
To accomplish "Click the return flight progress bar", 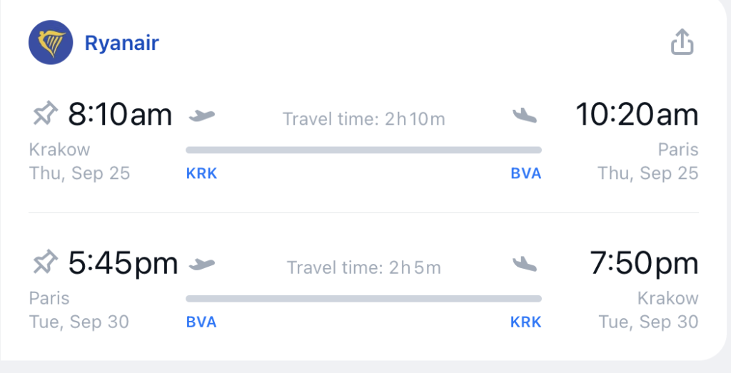I will 363,299.
